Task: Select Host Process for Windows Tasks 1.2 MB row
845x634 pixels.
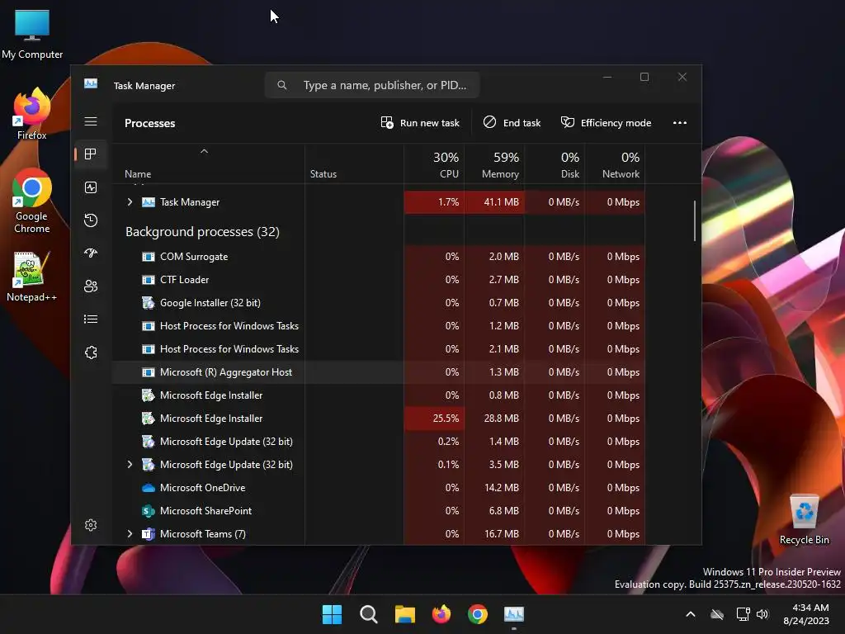Action: pyautogui.click(x=378, y=326)
